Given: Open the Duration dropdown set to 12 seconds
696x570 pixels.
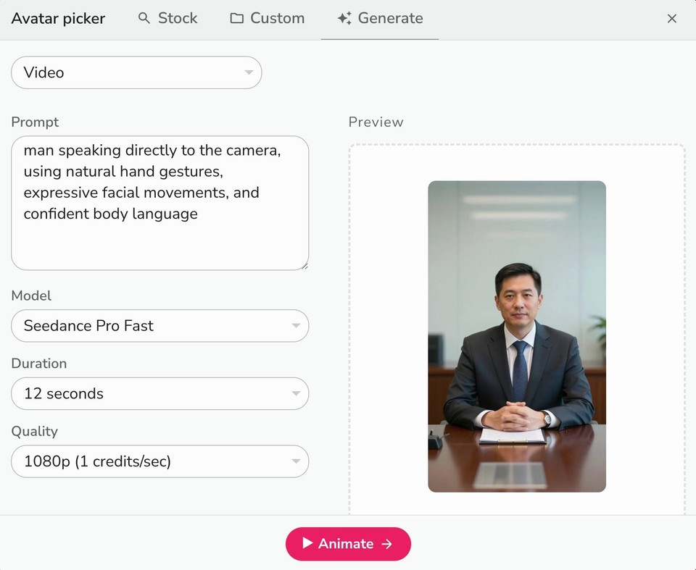Looking at the screenshot, I should (x=159, y=393).
